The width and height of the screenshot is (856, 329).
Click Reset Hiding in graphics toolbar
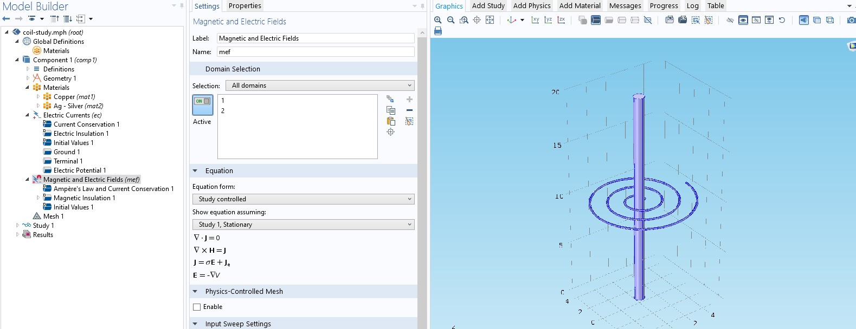pos(782,20)
